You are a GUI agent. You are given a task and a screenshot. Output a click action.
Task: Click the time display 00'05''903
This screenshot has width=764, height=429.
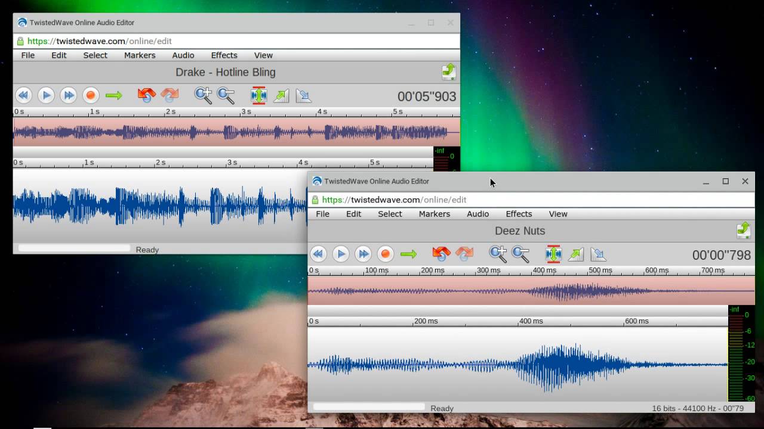pyautogui.click(x=427, y=97)
